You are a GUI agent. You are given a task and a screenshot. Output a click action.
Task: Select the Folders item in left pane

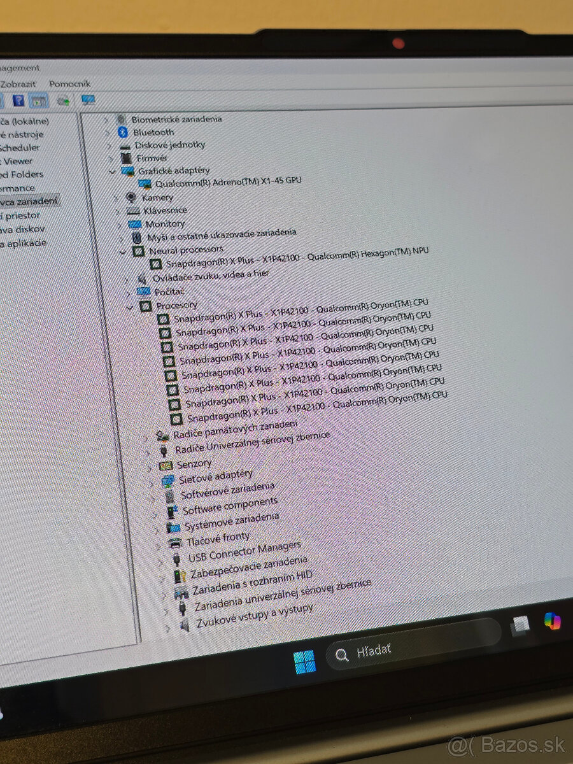[22, 174]
